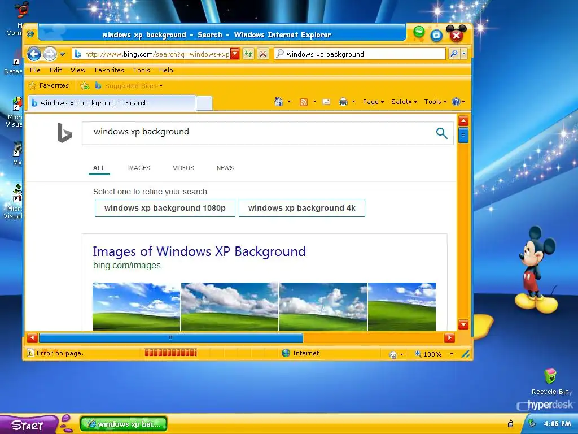Image resolution: width=578 pixels, height=434 pixels.
Task: Open the fourth Bliss wallpaper thumbnail
Action: tap(402, 307)
